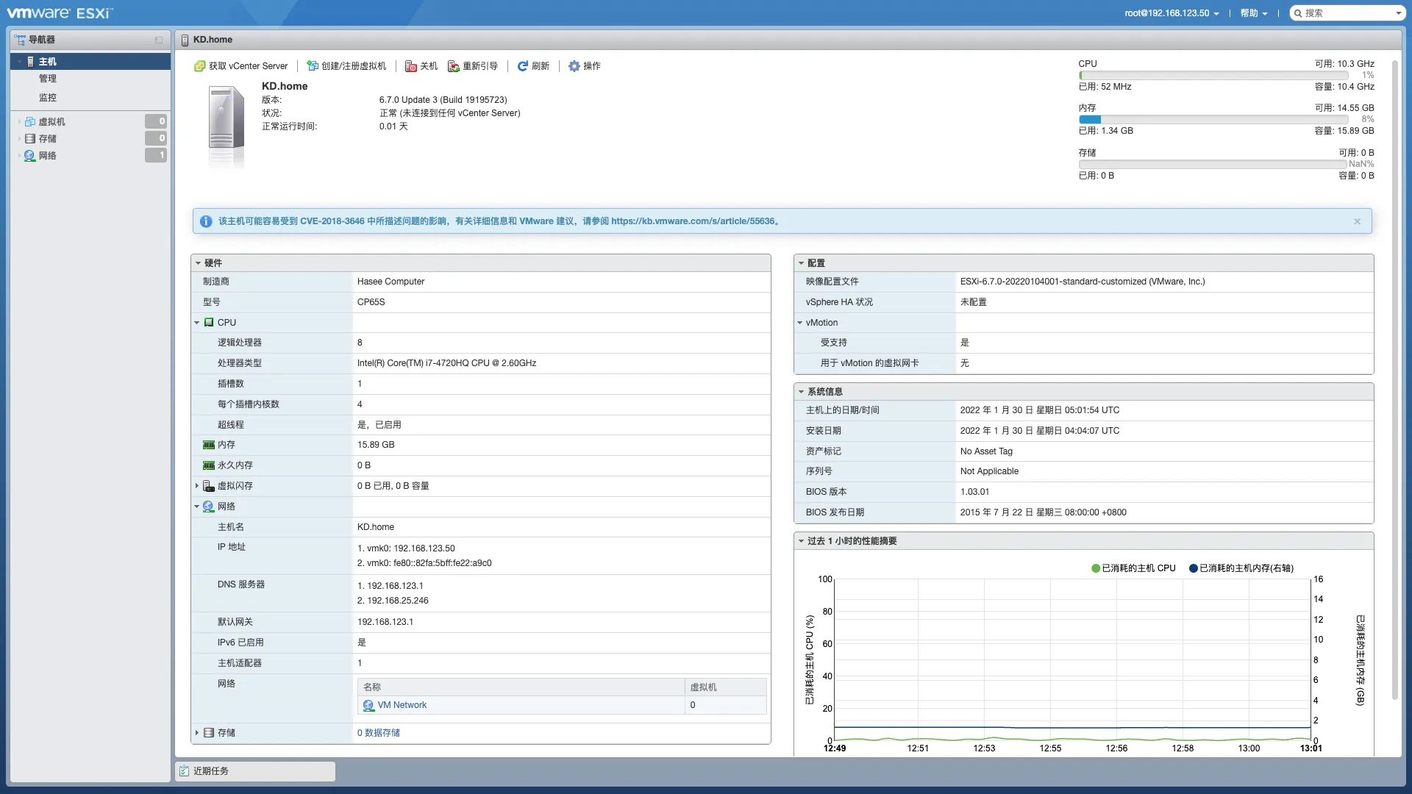Toggle the host CPU consumed legend item

click(x=1133, y=568)
